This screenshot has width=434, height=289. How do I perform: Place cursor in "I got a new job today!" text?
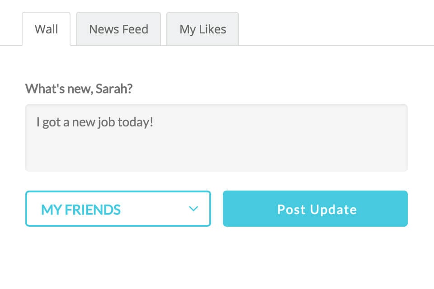pyautogui.click(x=95, y=122)
